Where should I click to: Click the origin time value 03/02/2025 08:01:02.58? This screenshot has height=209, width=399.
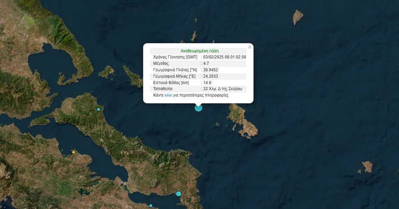coord(225,57)
